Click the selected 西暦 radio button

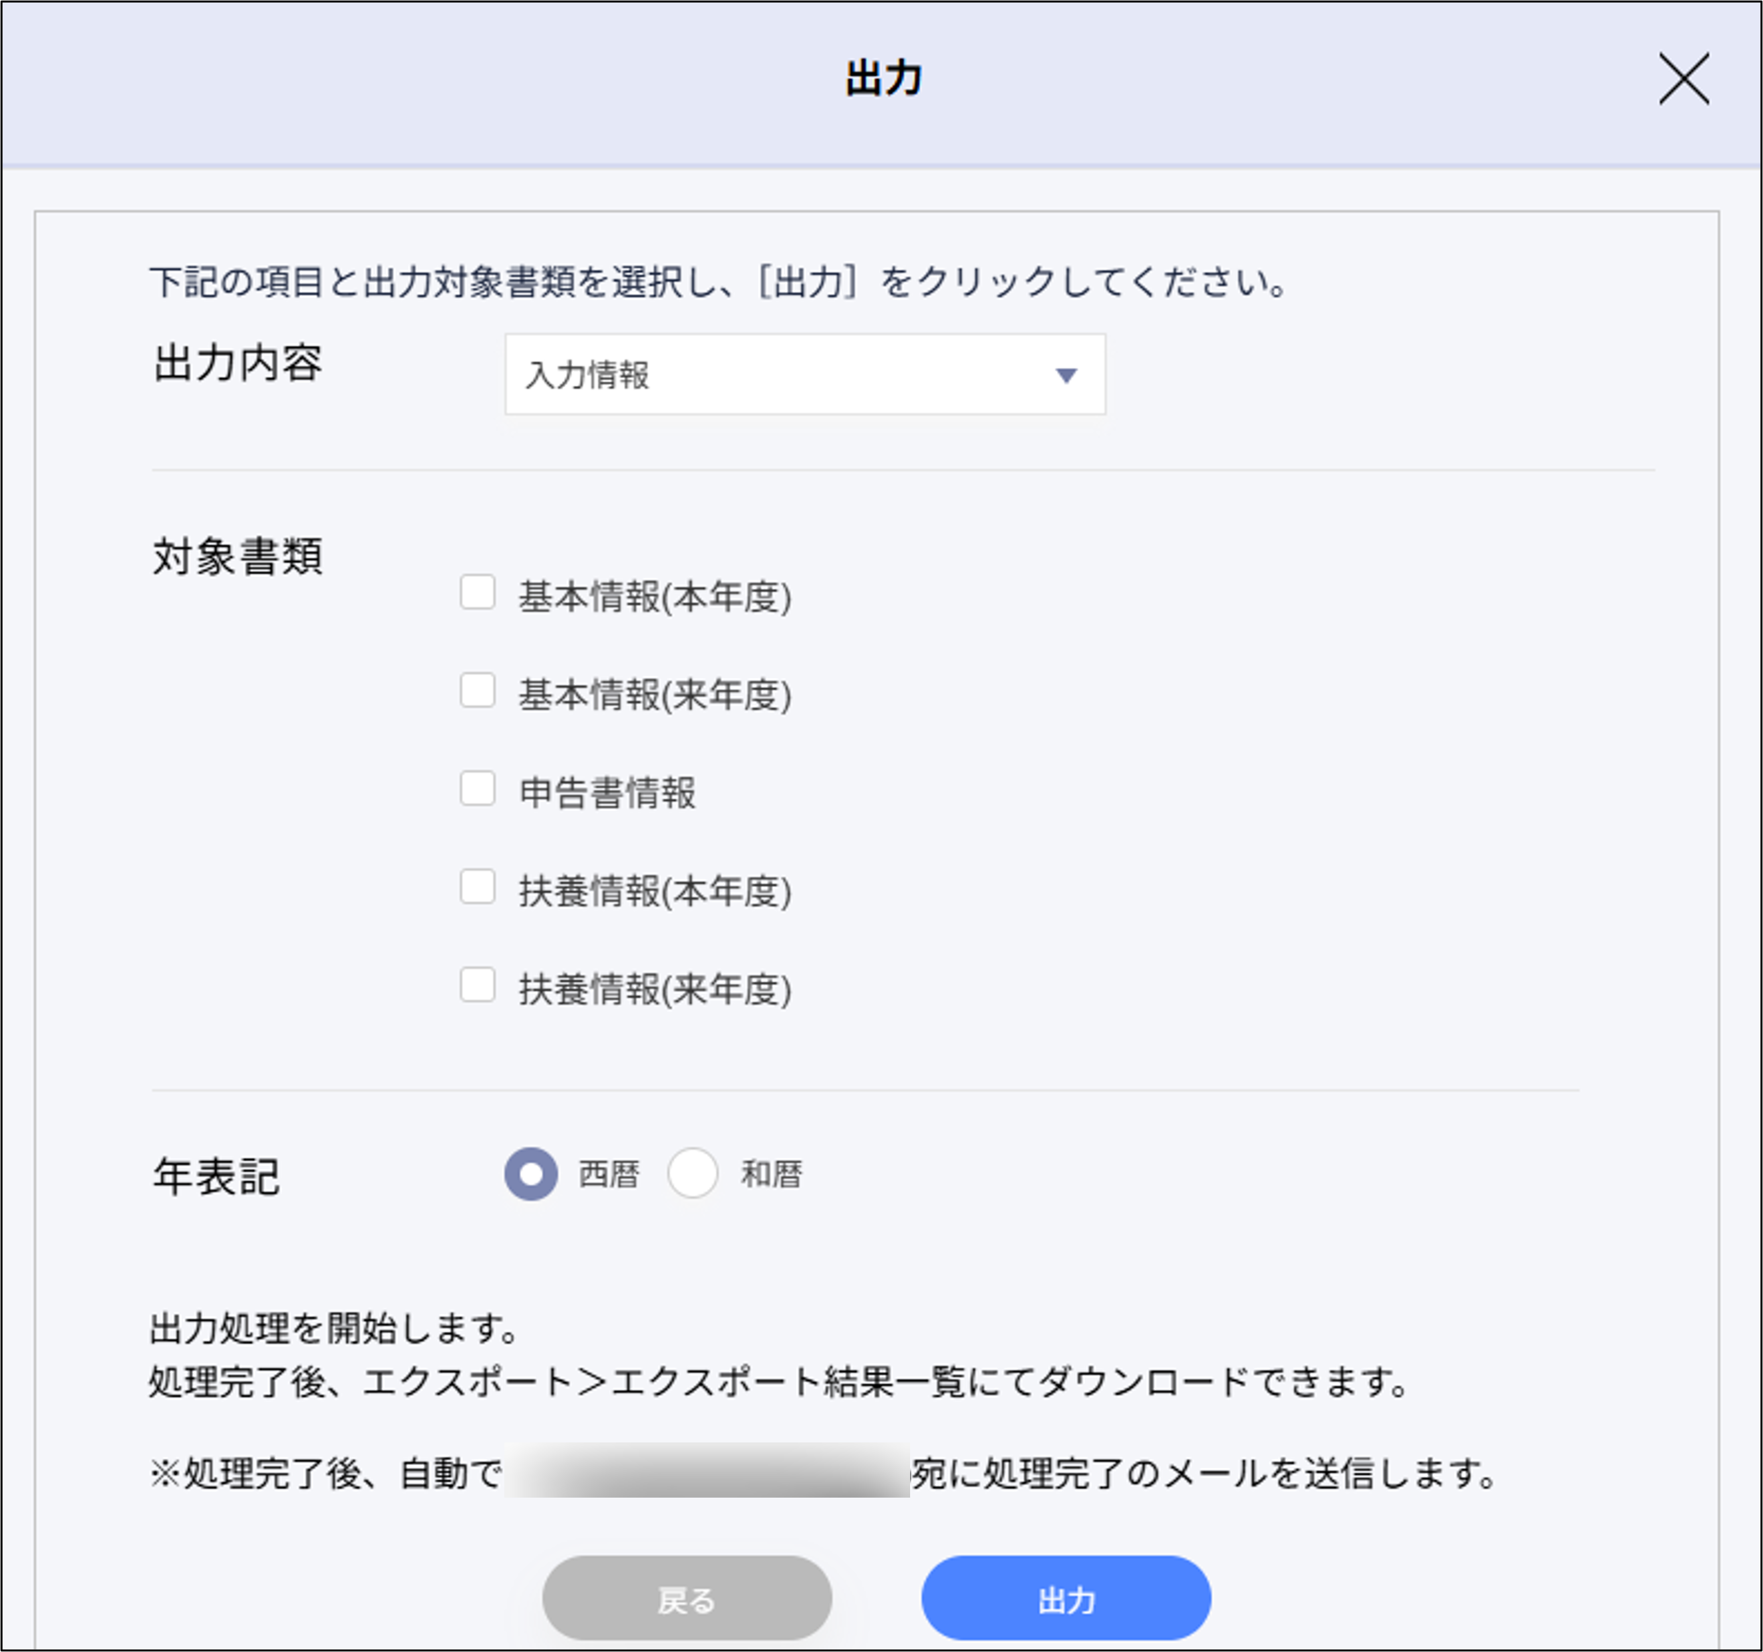click(530, 1172)
